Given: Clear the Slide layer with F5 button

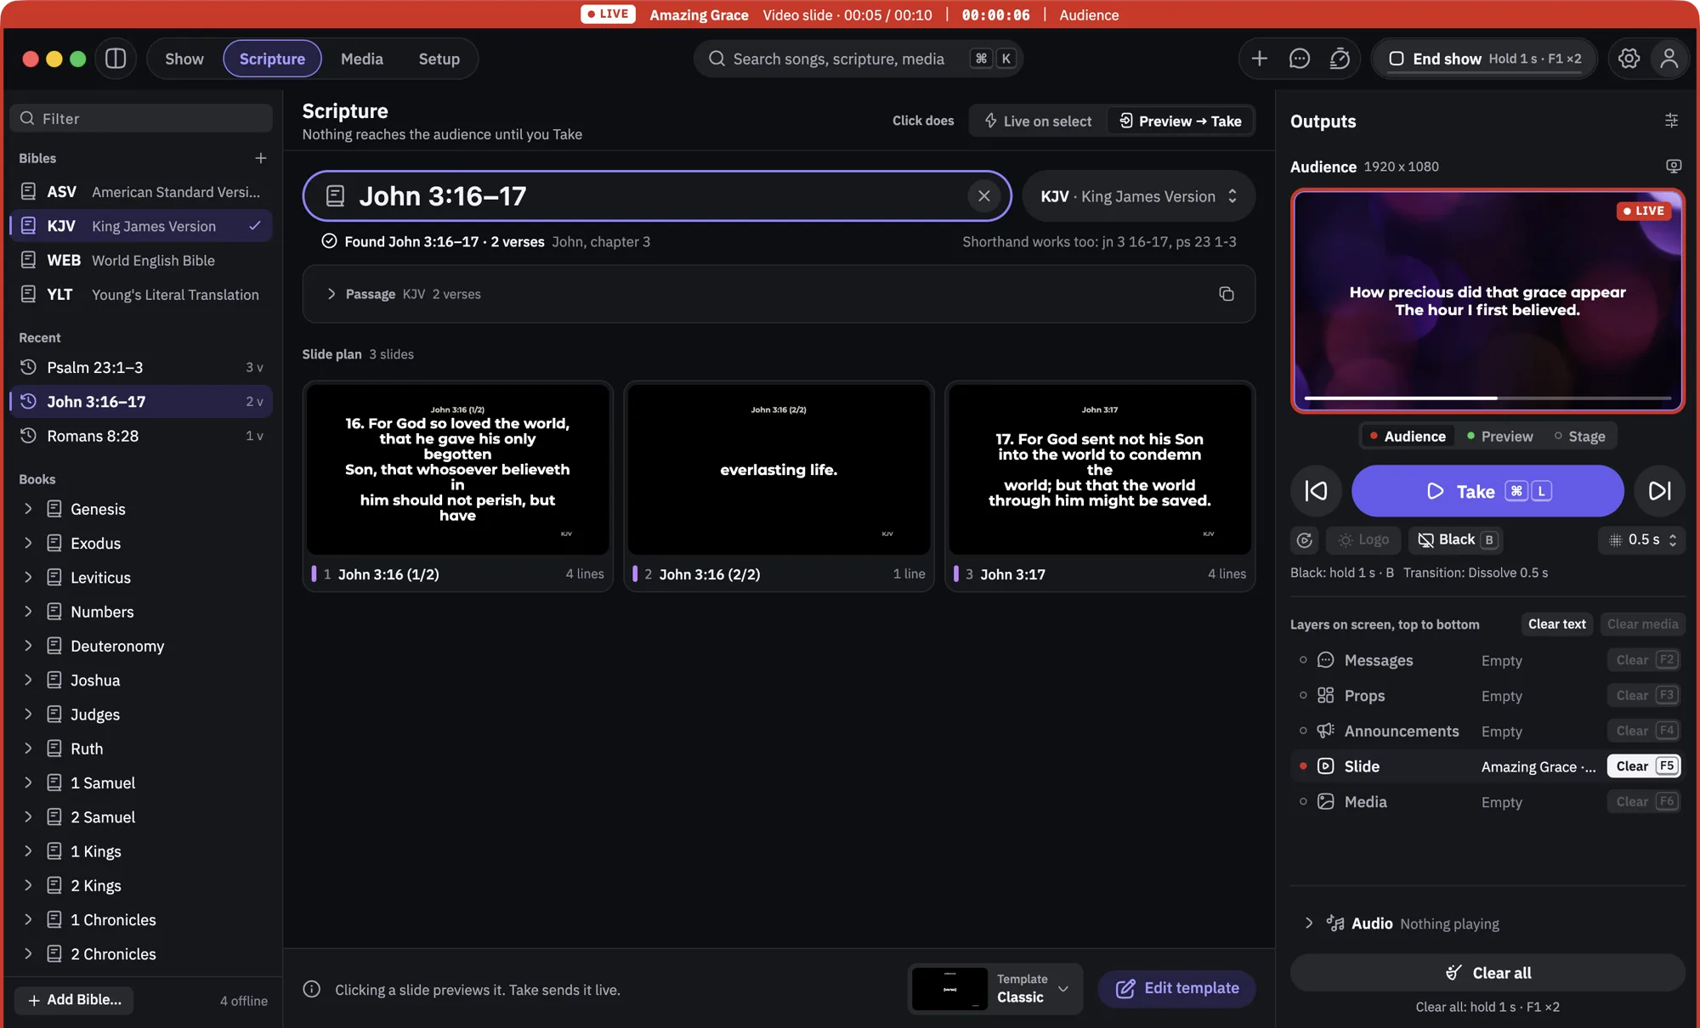Looking at the screenshot, I should tap(1644, 766).
